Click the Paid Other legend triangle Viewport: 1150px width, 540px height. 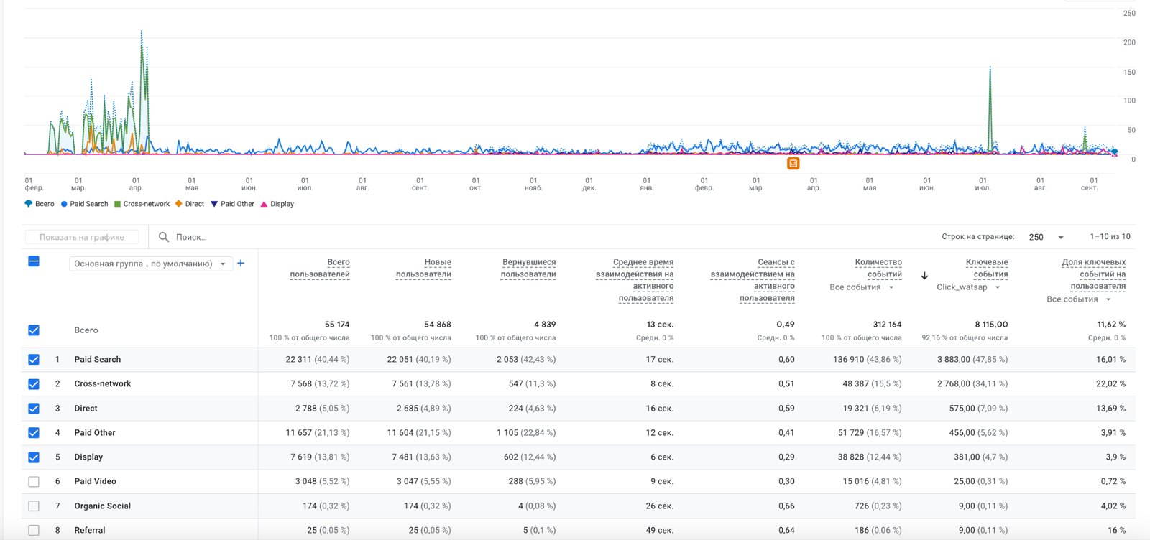214,204
